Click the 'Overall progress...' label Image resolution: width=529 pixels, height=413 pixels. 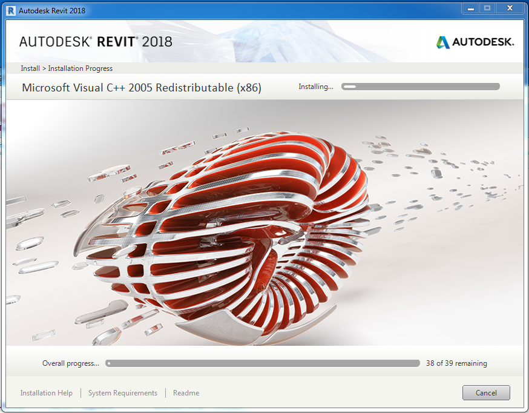[x=70, y=363]
